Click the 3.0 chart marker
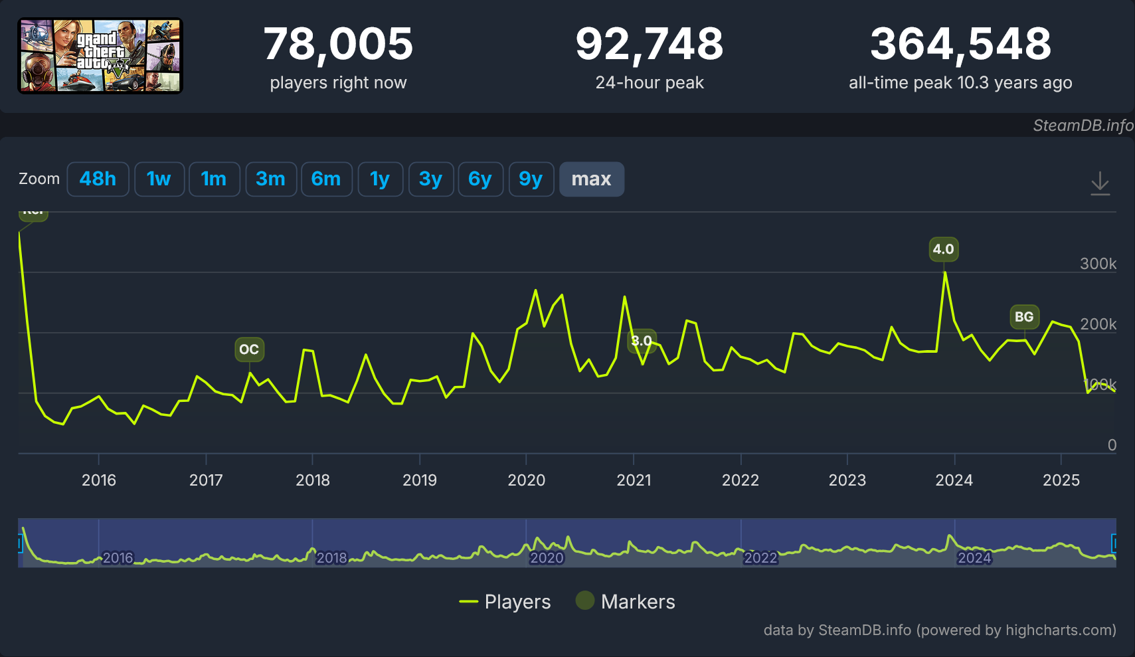This screenshot has height=657, width=1135. 642,341
